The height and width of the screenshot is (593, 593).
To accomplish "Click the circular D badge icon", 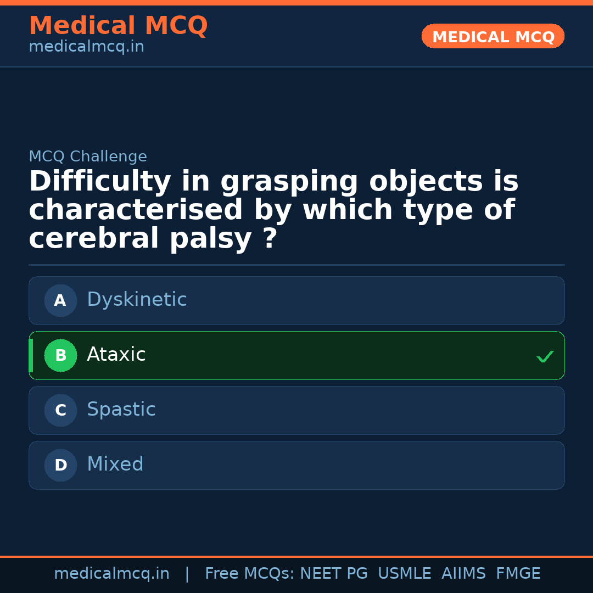I will click(x=60, y=465).
